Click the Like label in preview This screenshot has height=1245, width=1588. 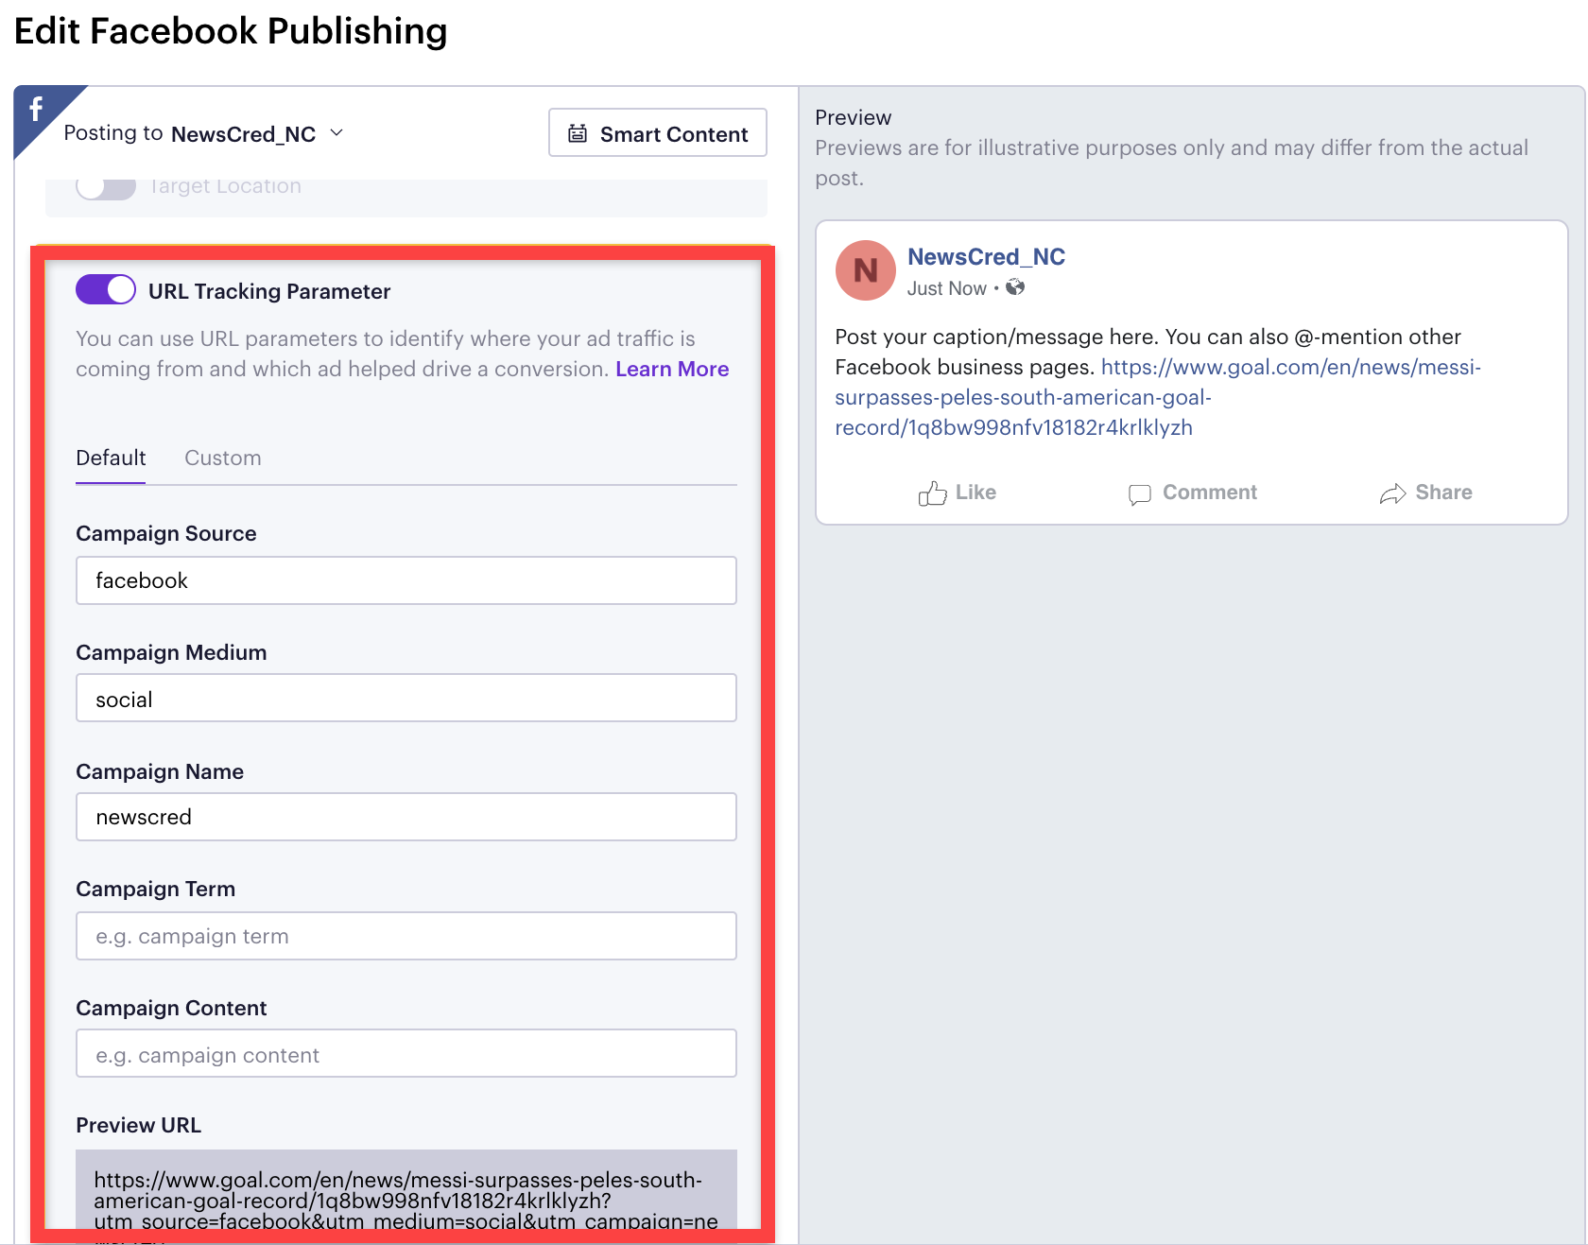coord(975,493)
